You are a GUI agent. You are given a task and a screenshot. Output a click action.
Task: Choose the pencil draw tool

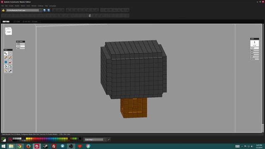coord(6,58)
